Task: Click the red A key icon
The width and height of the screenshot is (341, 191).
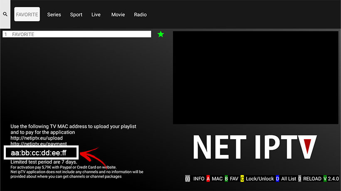Action: click(x=208, y=179)
